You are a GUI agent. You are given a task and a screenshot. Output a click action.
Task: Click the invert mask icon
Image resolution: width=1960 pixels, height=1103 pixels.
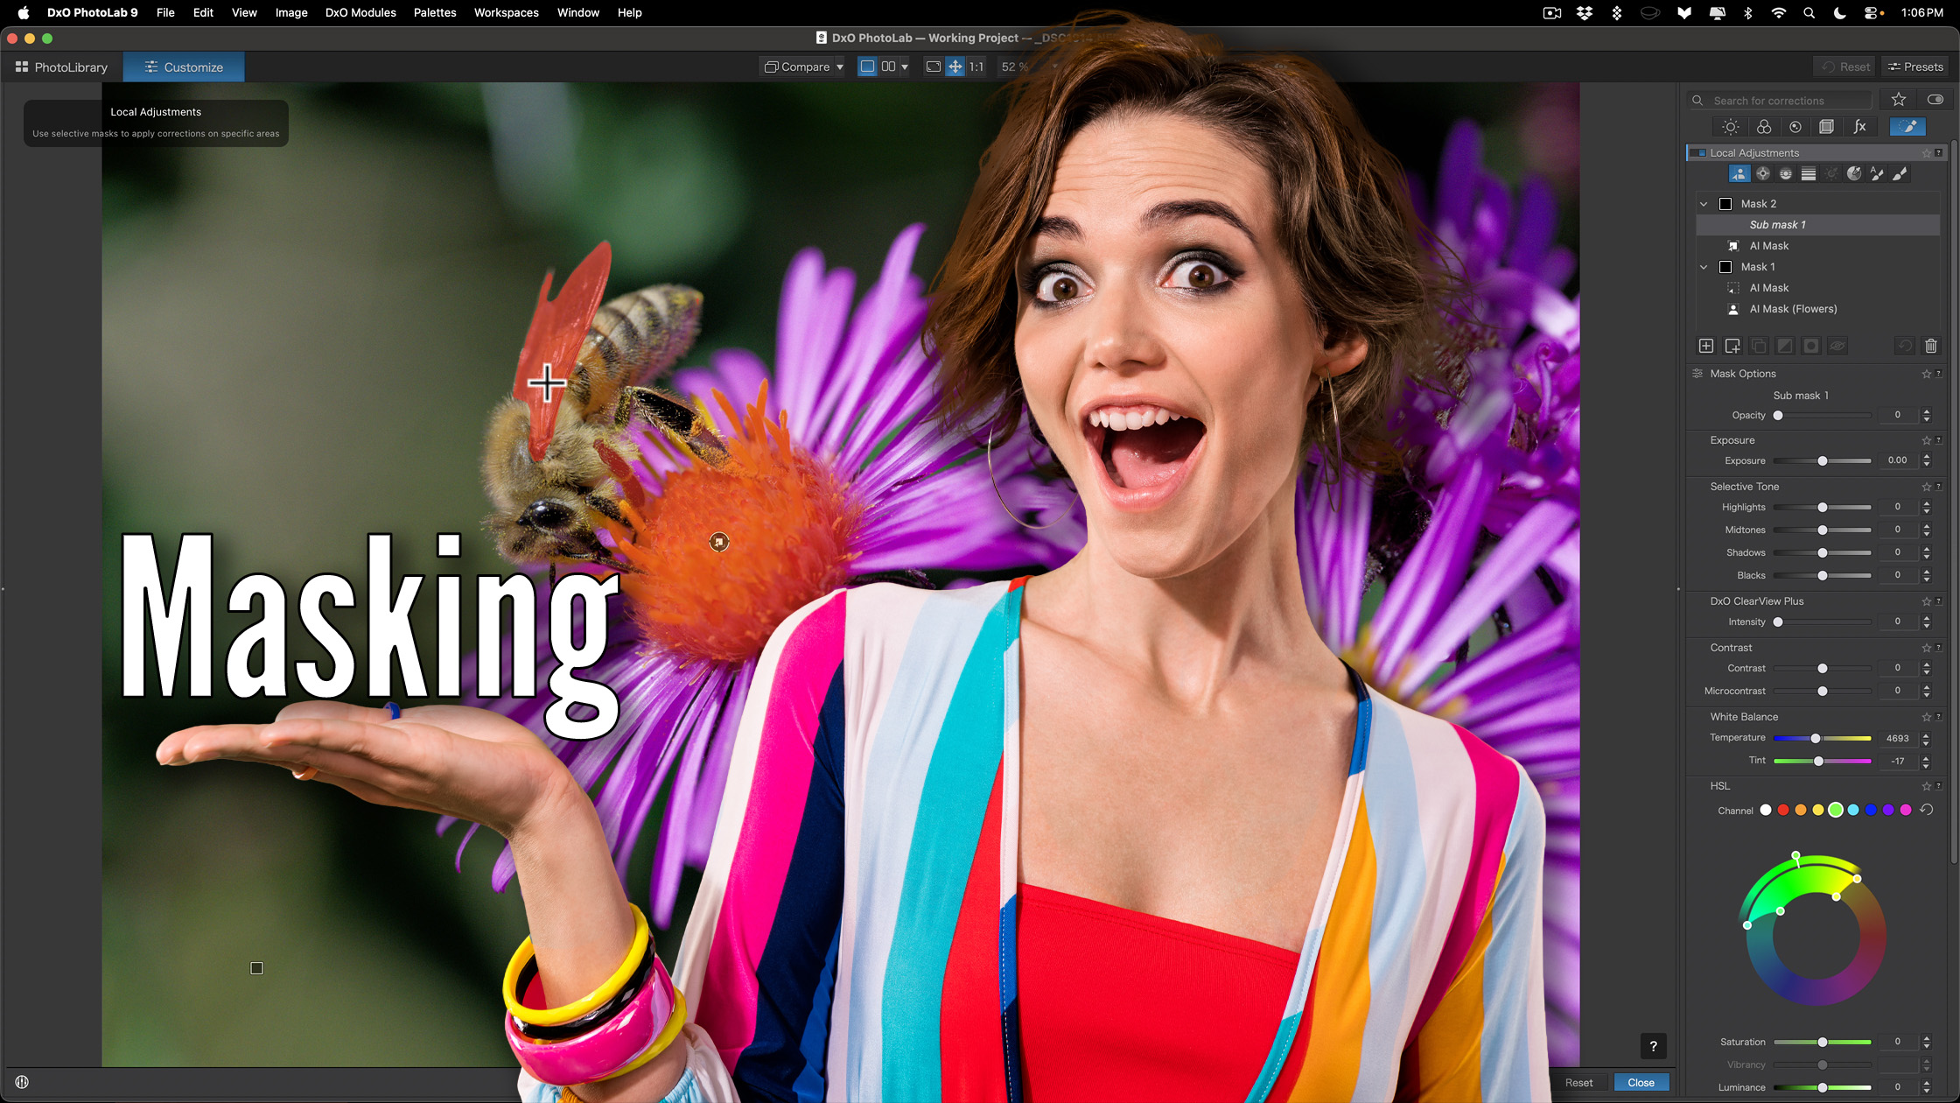coord(1785,346)
